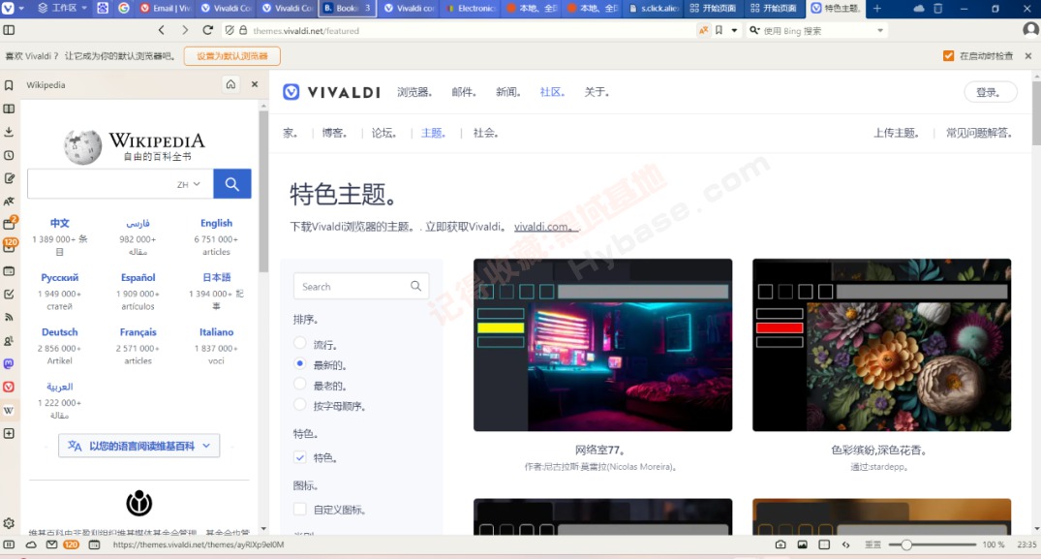Click the capture page camera icon in status bar
Viewport: 1041px width, 560px height.
[781, 544]
